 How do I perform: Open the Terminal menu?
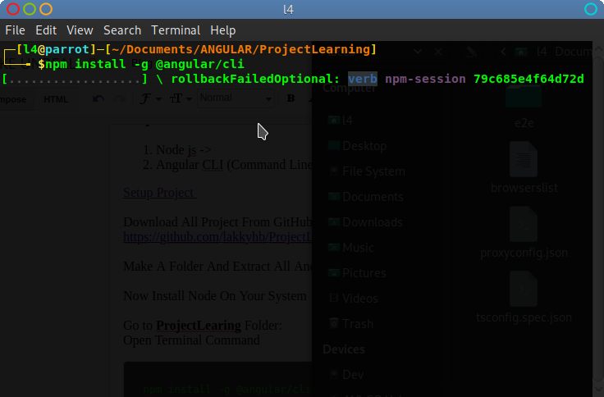175,30
